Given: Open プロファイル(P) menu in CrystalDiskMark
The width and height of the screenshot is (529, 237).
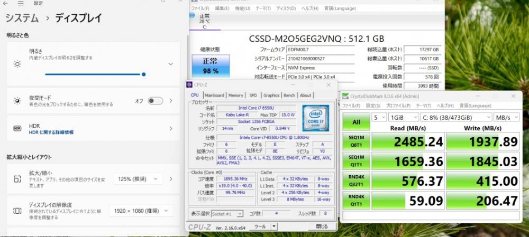Looking at the screenshot, I should point(398,106).
